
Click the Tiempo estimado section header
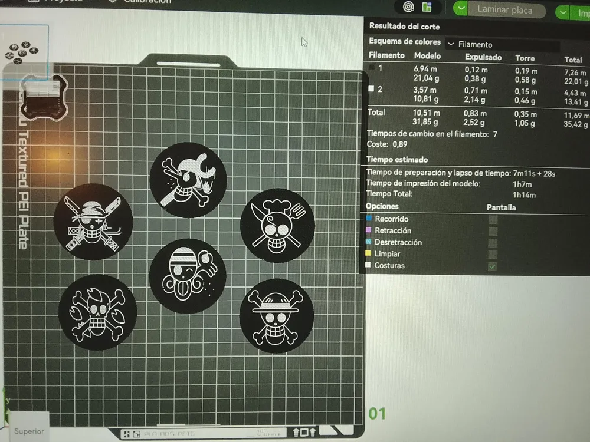[x=397, y=160]
